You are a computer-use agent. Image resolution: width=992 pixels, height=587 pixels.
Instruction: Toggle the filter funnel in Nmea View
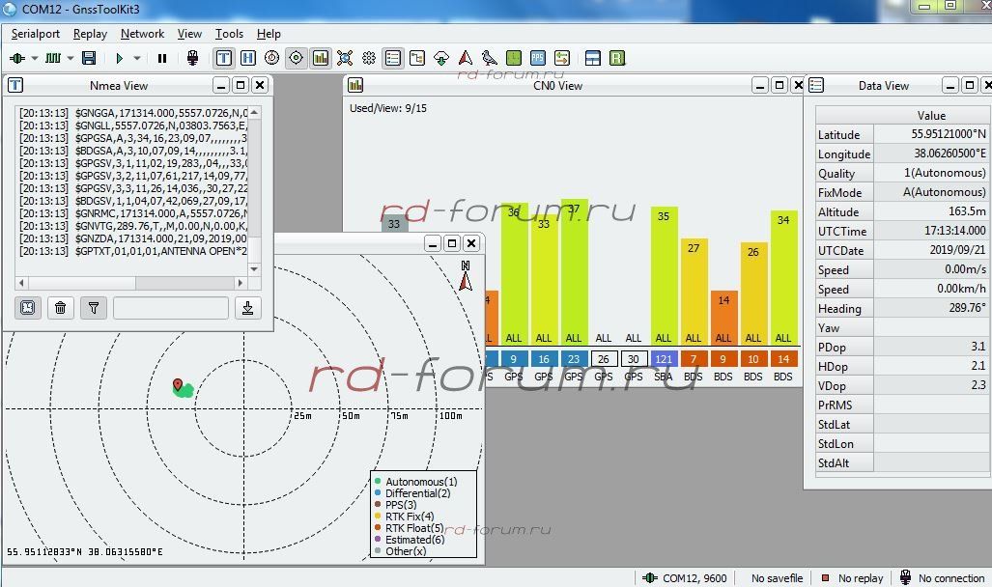[x=94, y=307]
